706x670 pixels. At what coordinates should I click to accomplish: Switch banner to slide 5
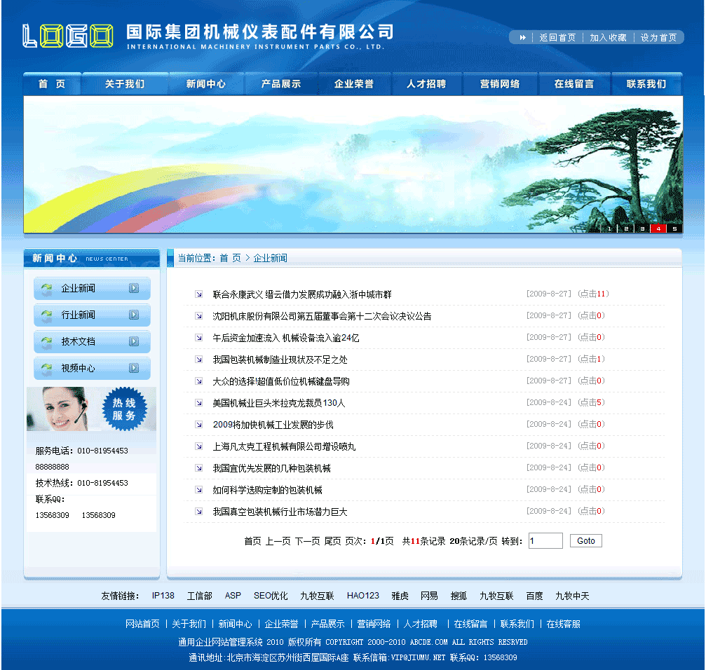tap(674, 228)
